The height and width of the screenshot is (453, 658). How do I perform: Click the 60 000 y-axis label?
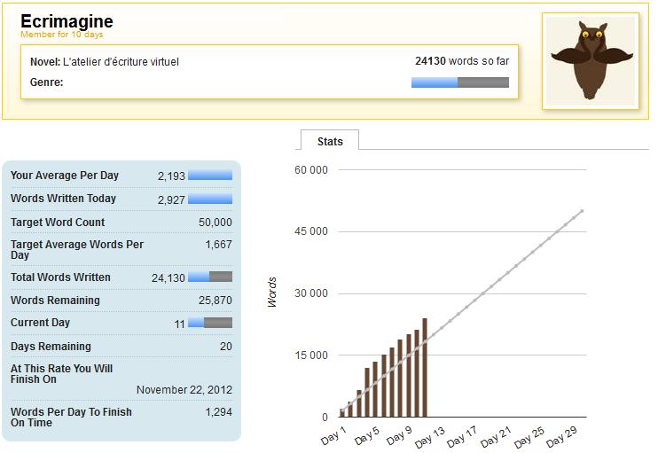coord(311,169)
